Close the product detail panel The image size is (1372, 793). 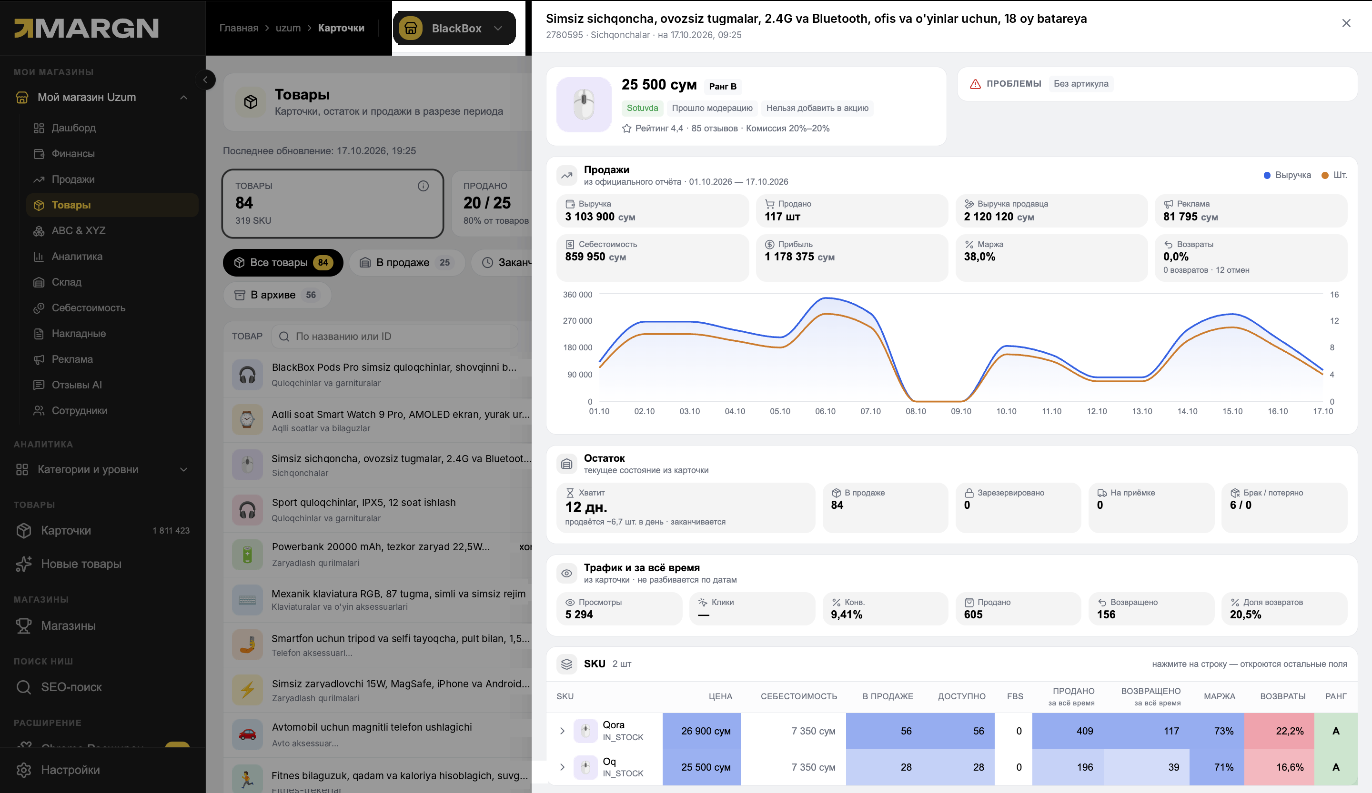tap(1346, 23)
